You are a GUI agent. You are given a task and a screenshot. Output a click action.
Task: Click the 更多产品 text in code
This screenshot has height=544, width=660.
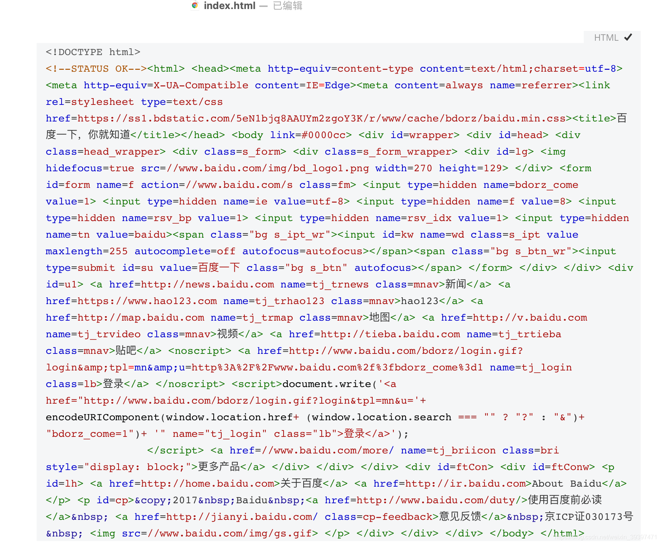pos(219,467)
